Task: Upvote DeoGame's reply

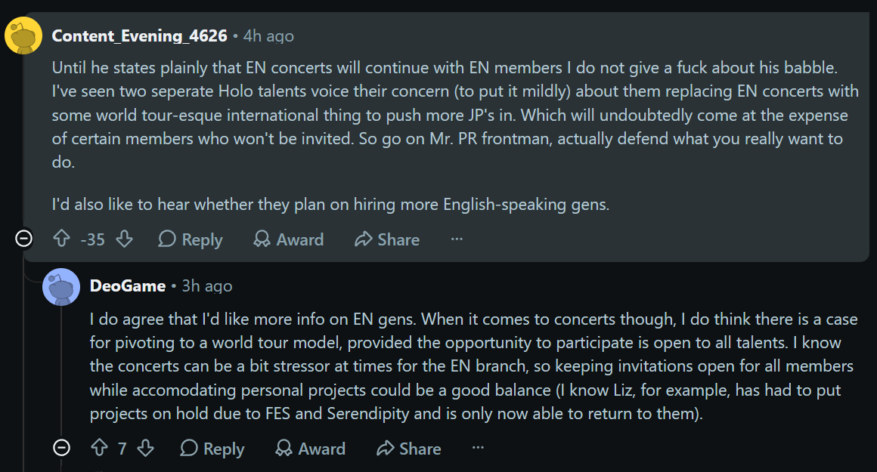Action: click(100, 448)
